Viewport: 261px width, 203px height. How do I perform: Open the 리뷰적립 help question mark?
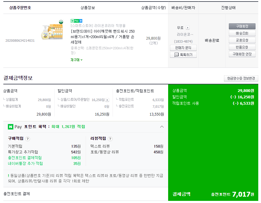coord(110,139)
